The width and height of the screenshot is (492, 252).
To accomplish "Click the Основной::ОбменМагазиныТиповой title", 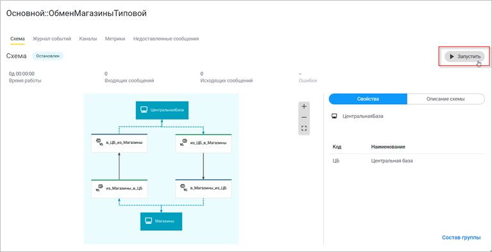I will coord(76,13).
